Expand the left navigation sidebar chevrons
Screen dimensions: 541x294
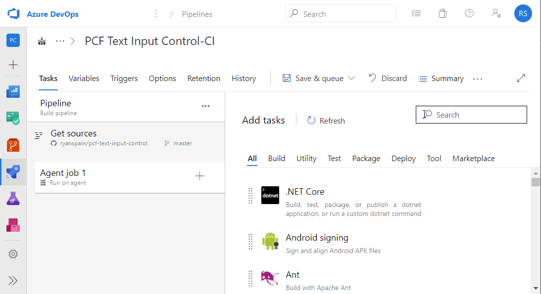(13, 281)
